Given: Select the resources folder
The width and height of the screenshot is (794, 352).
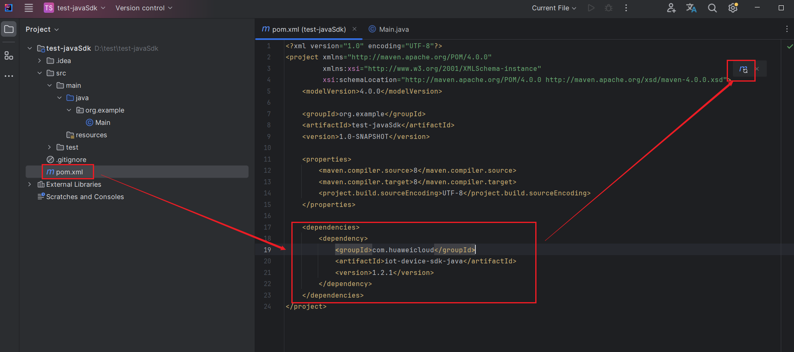Looking at the screenshot, I should click(x=87, y=135).
